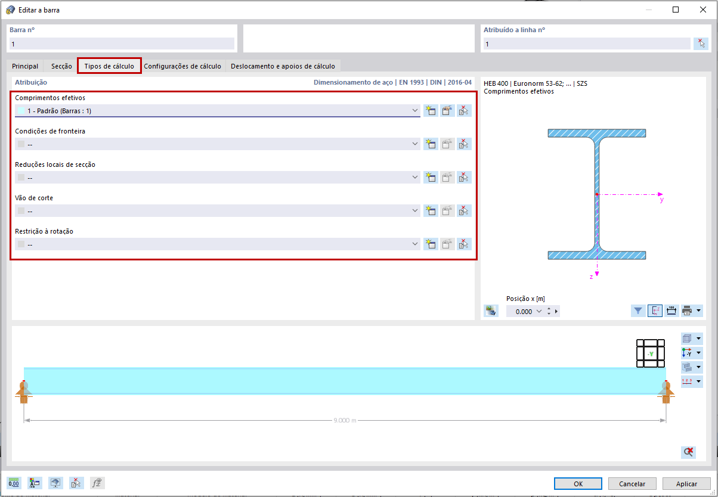Expand the Restrição à rotação dropdown
The image size is (718, 497).
[x=415, y=244]
